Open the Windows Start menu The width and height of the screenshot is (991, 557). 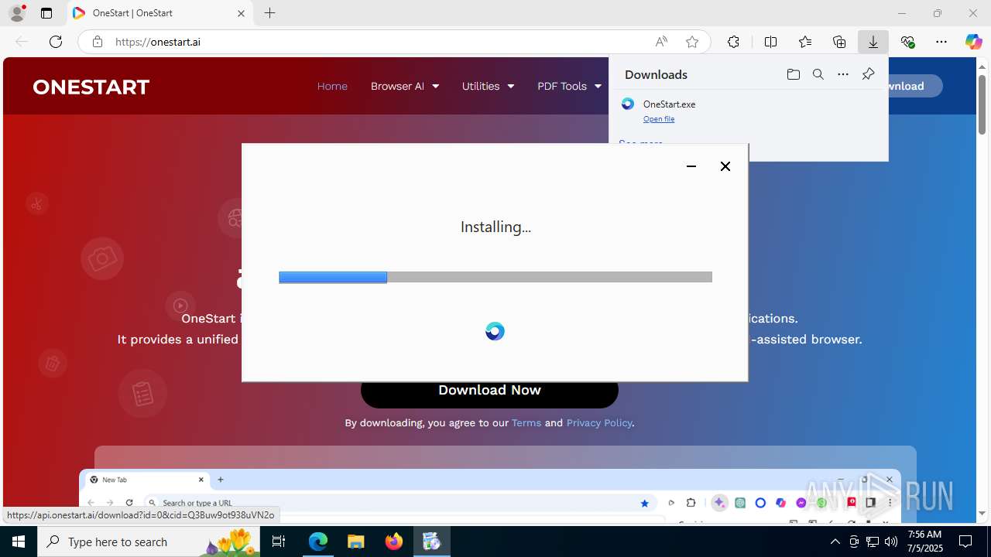click(x=19, y=542)
